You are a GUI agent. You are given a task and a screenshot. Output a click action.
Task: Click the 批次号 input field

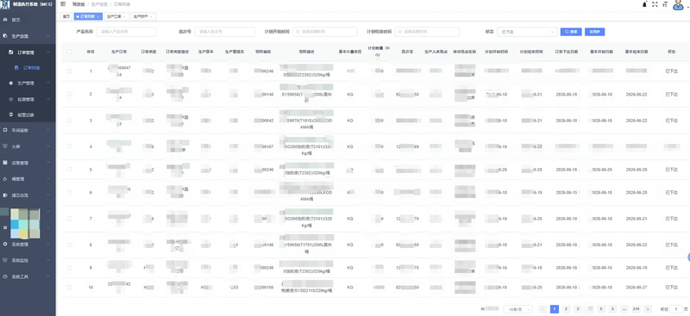pos(225,32)
